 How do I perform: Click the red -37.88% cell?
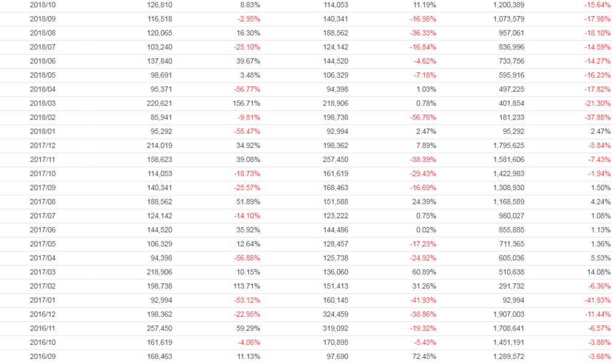coord(596,118)
